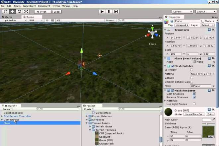The height and width of the screenshot is (146, 219).
Task: Open Grass (Hill) material gear menu
Action: 213,110
